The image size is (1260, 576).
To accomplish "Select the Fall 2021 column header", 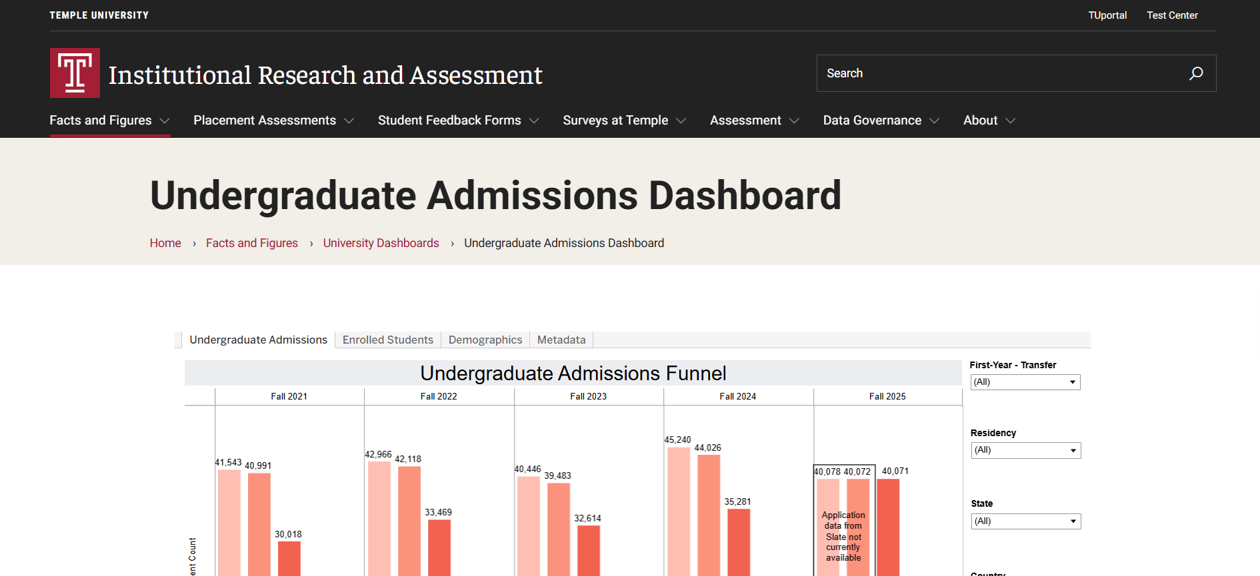I will tap(289, 396).
